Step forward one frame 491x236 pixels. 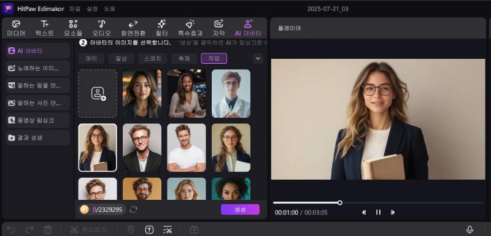point(392,213)
